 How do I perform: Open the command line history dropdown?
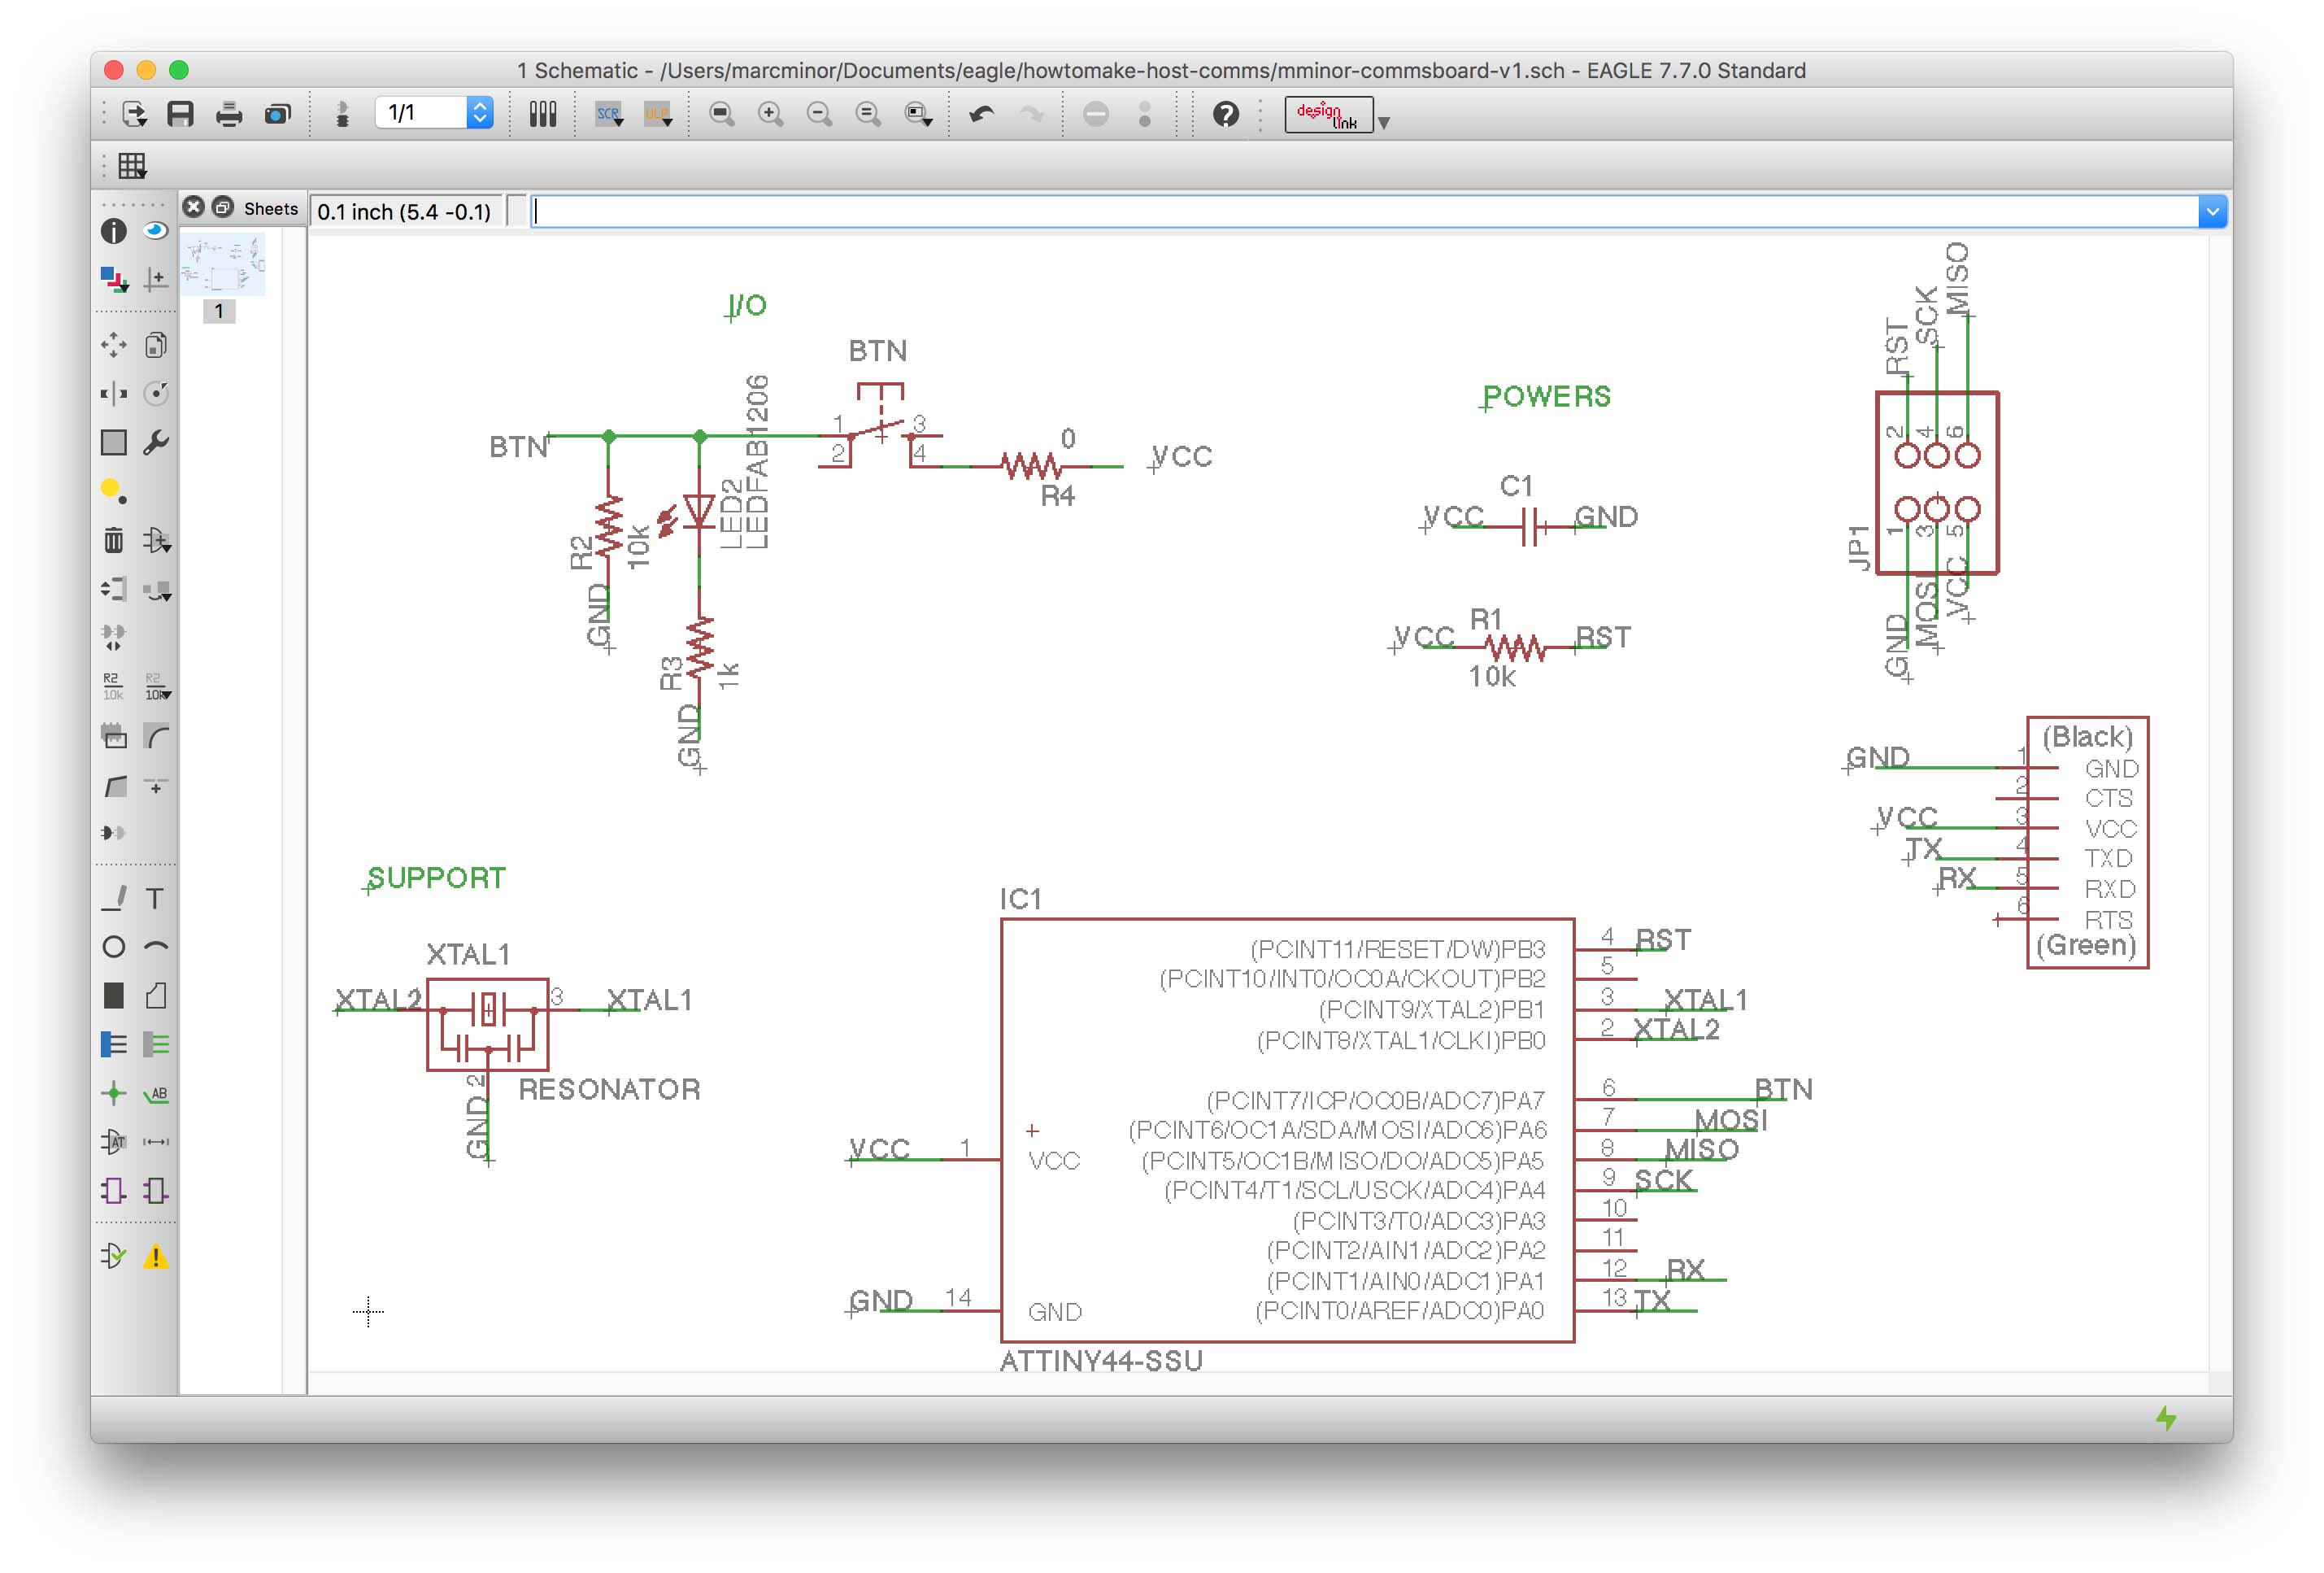tap(2212, 212)
